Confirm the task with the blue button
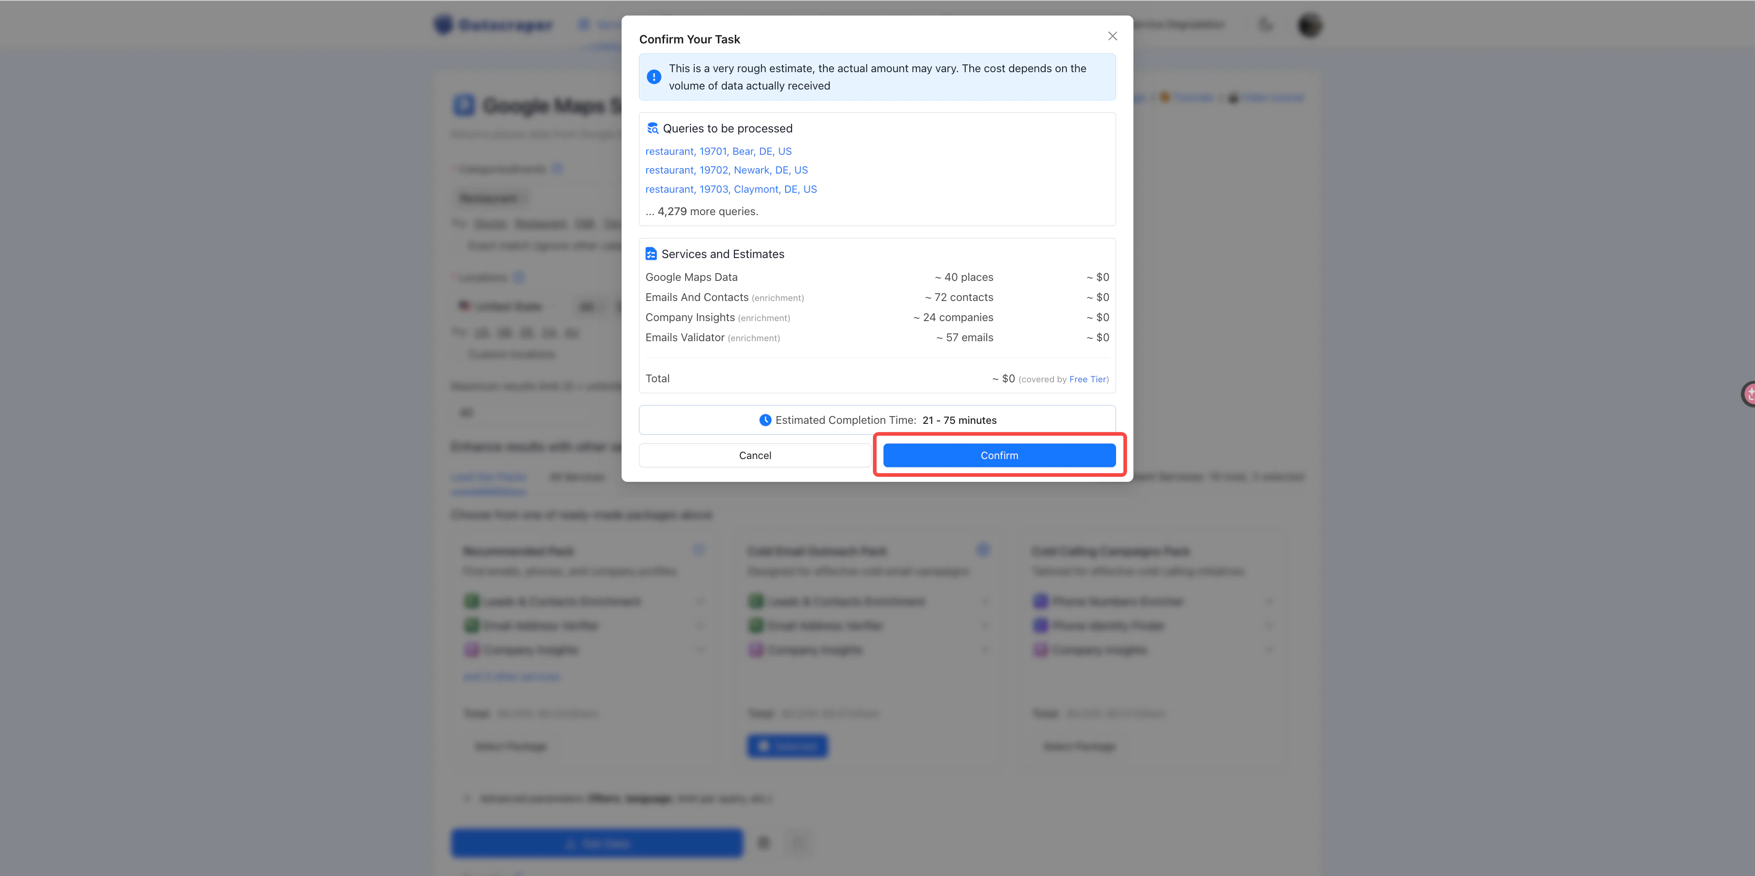The width and height of the screenshot is (1755, 876). pos(999,455)
